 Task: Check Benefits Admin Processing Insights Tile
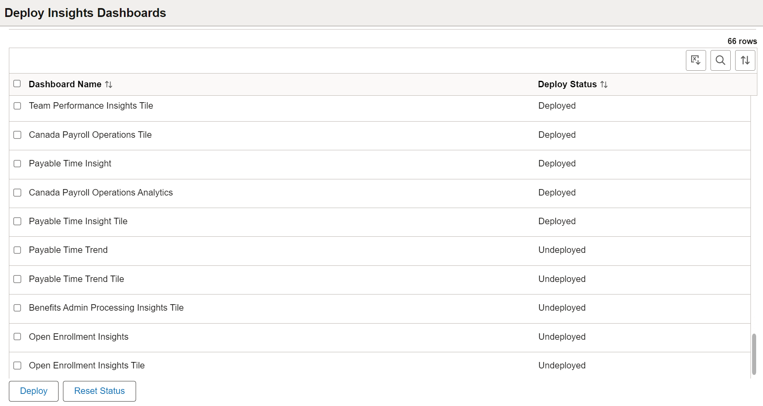click(x=17, y=308)
